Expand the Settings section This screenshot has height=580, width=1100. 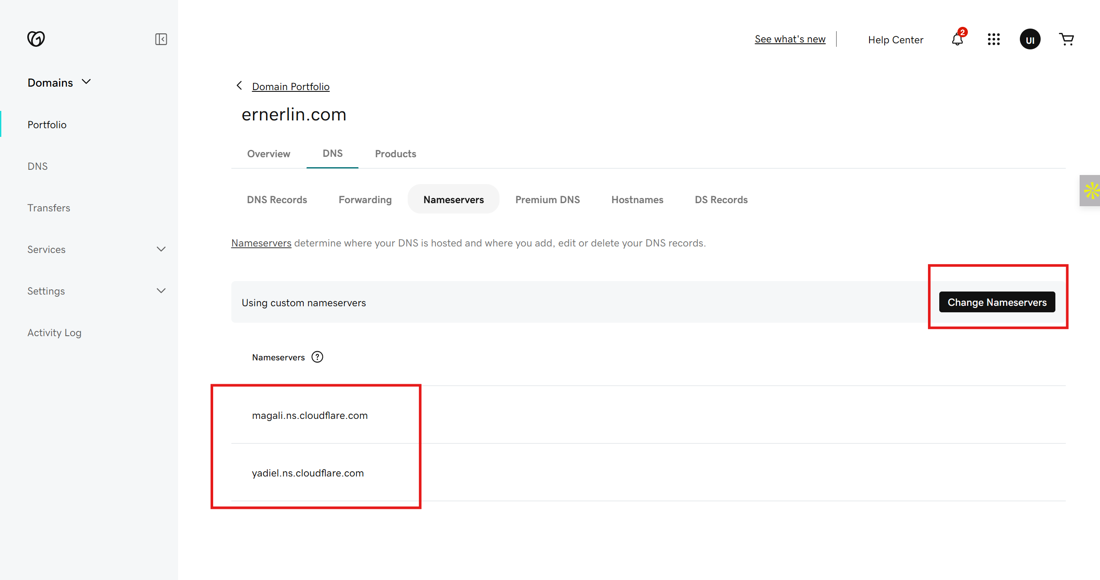pos(161,291)
